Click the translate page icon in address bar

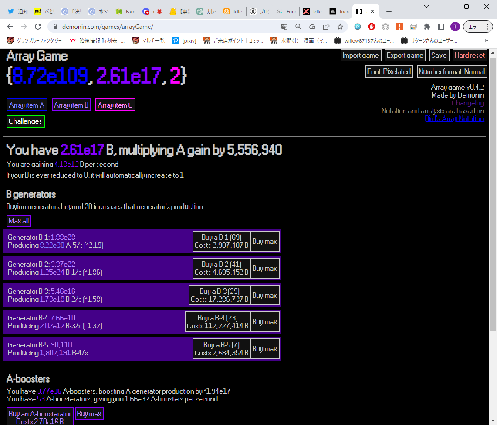coord(284,27)
